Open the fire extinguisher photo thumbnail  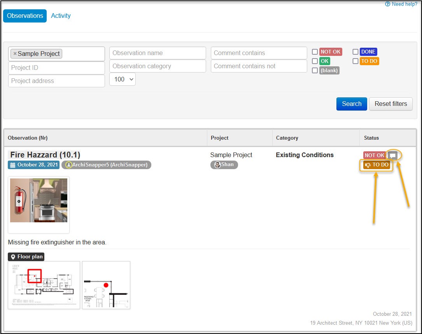(x=39, y=200)
